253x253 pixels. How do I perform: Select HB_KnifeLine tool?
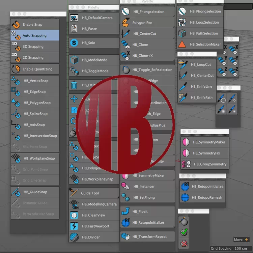pyautogui.click(x=197, y=86)
